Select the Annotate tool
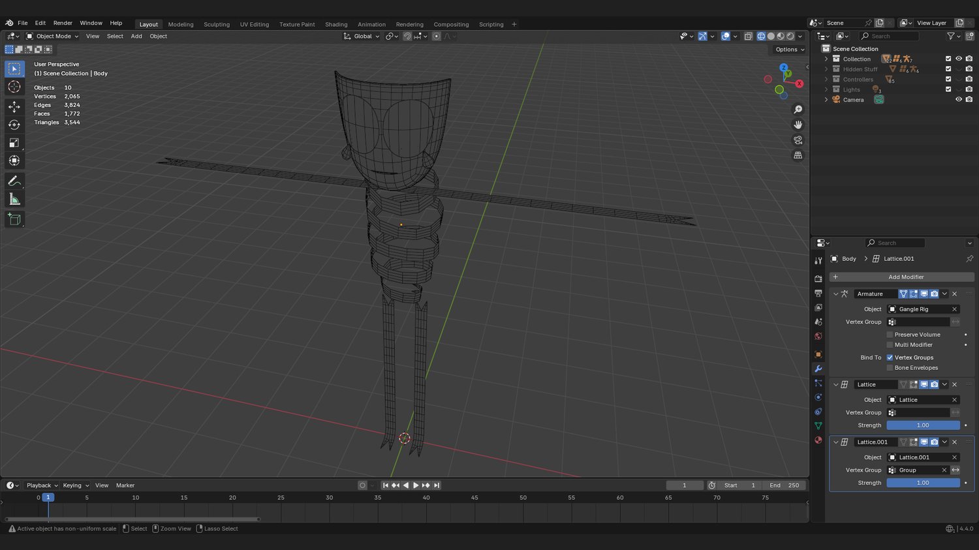979x550 pixels. click(14, 181)
